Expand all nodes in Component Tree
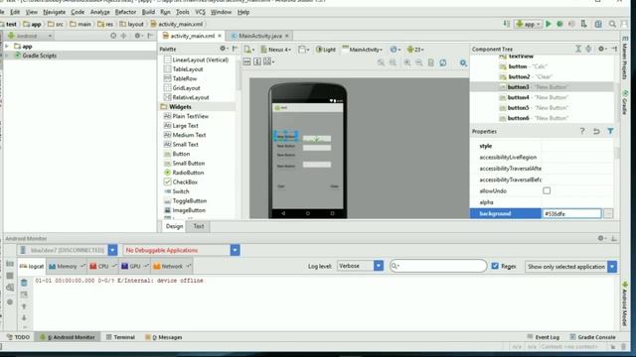Viewport: 636px width, 357px height. click(x=578, y=49)
